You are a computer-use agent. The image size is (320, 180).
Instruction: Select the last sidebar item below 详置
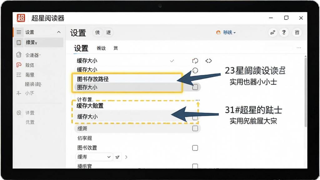tap(30, 122)
